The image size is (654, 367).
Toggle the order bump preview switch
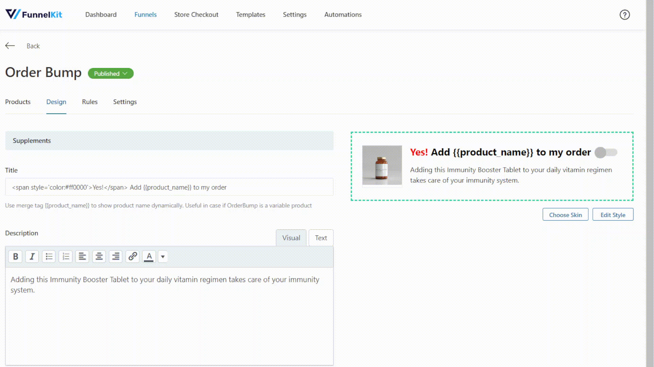pos(606,152)
